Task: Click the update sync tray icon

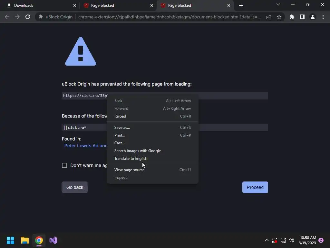Action: 275,240
